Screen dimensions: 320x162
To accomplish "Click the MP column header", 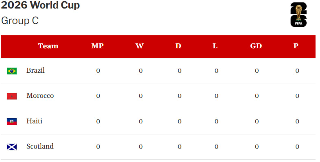I will coord(98,46).
